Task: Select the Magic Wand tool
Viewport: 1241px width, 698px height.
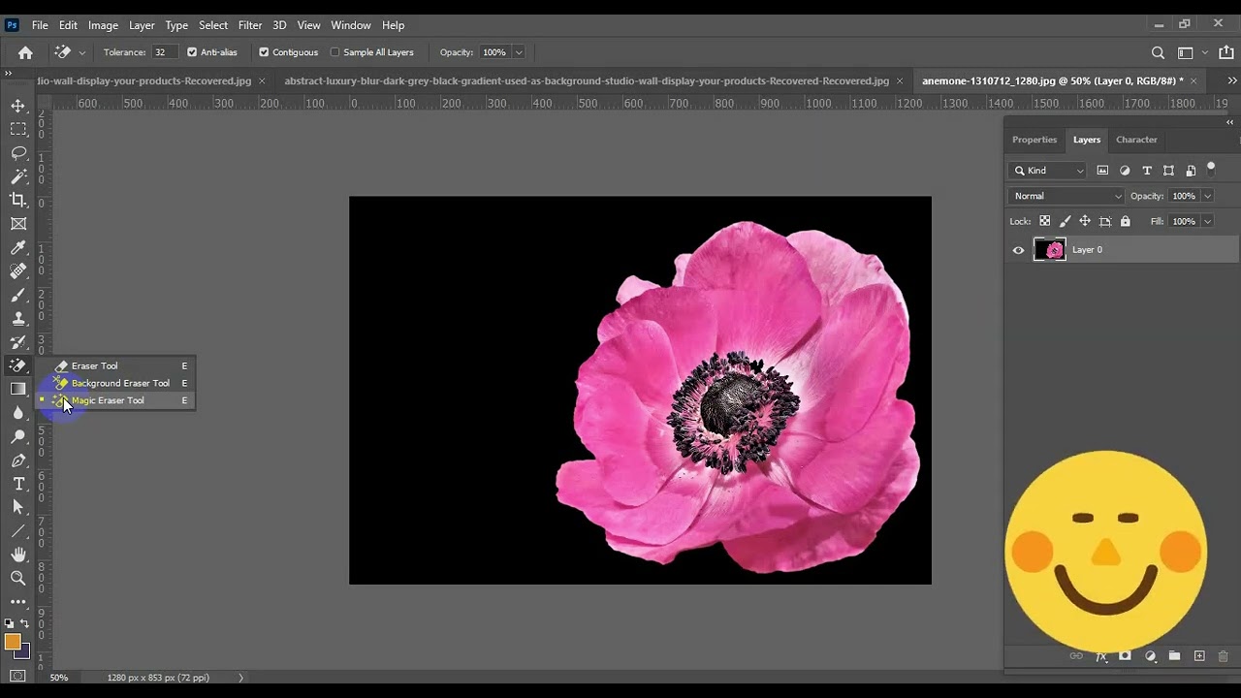Action: point(18,176)
